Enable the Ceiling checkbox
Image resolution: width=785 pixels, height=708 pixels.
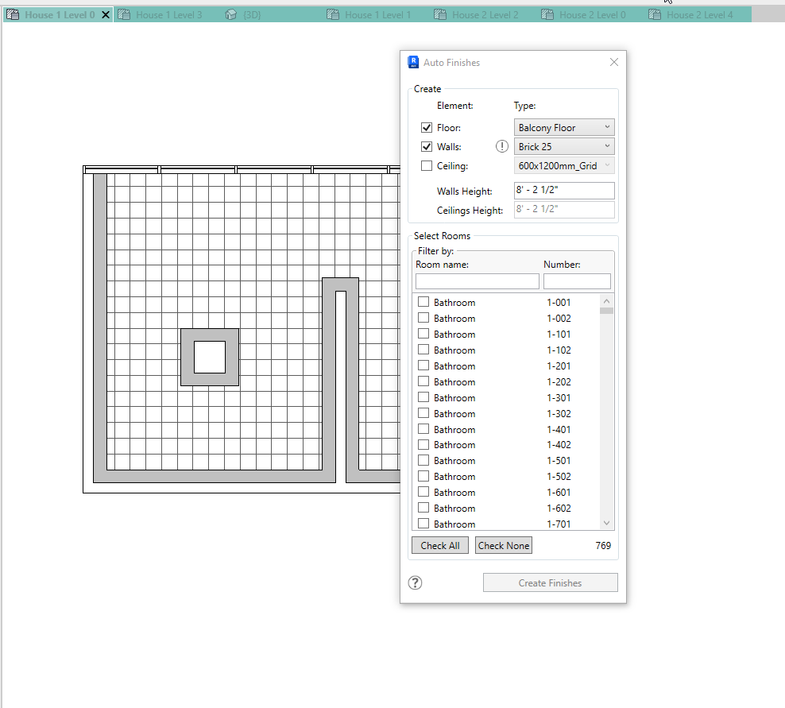coord(427,166)
